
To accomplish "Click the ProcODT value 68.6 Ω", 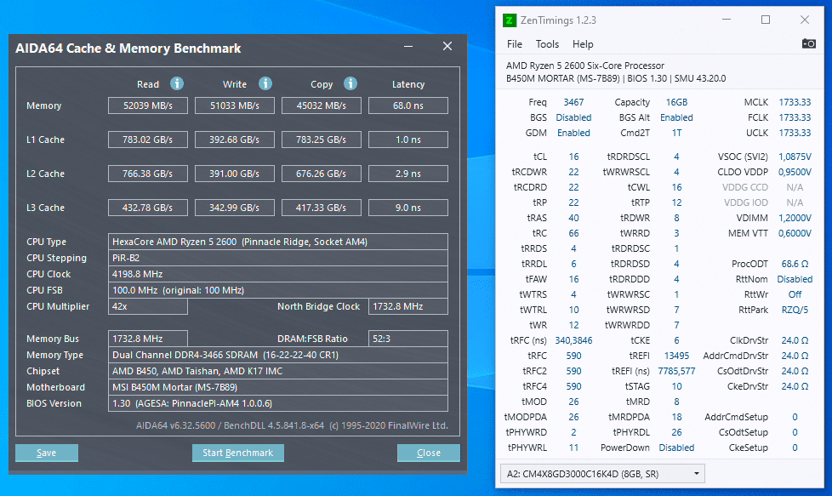I will (x=795, y=264).
